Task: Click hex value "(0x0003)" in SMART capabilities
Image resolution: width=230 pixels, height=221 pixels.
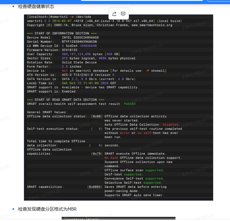Action: pyautogui.click(x=95, y=187)
